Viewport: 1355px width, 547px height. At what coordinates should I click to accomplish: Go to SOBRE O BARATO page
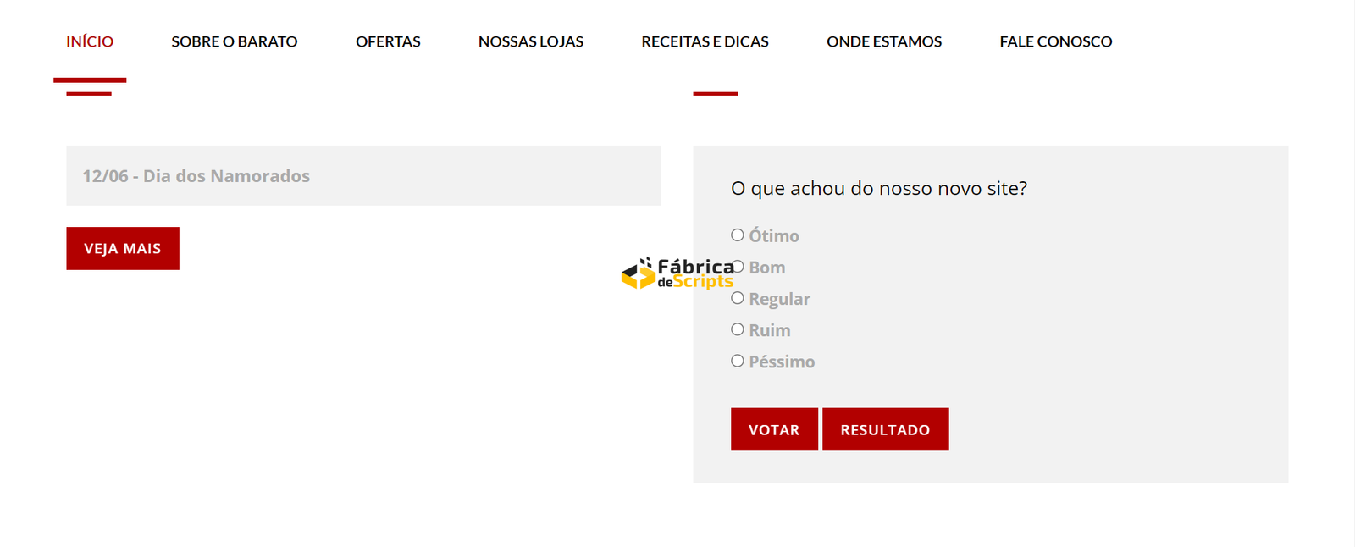[235, 41]
